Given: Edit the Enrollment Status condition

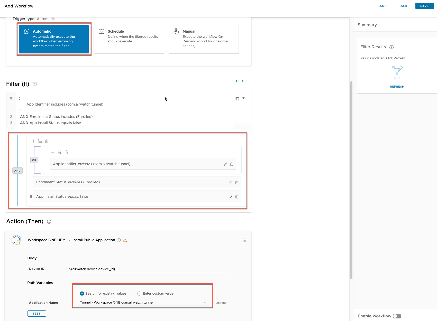Looking at the screenshot, I should (230, 182).
